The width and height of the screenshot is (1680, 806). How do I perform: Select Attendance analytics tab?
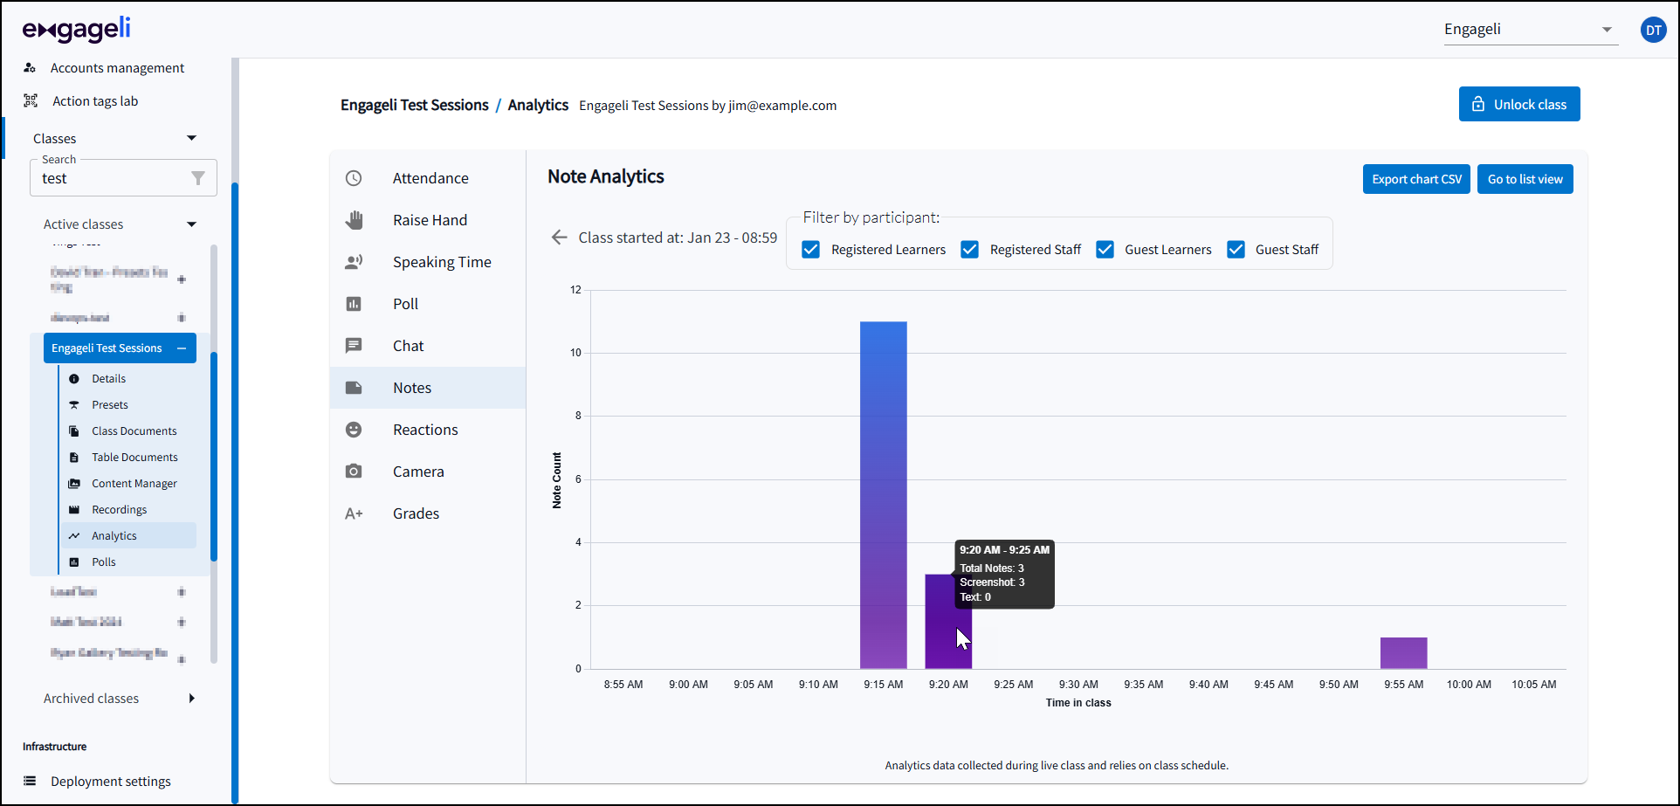point(428,178)
